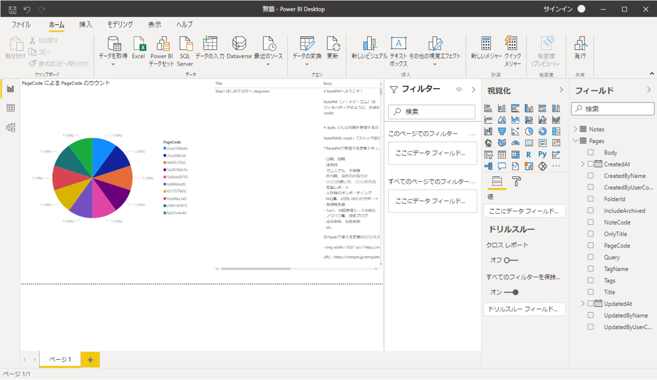Select the format paint roller icon
Image resolution: width=657 pixels, height=380 pixels.
point(516,181)
